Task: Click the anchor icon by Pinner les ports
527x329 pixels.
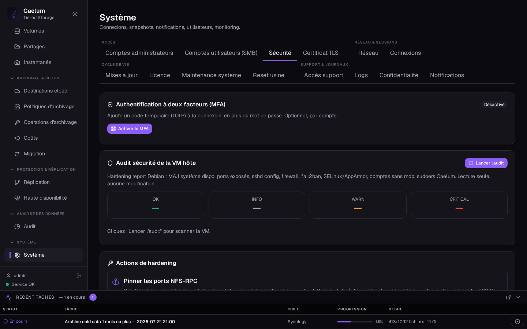Action: point(116,282)
